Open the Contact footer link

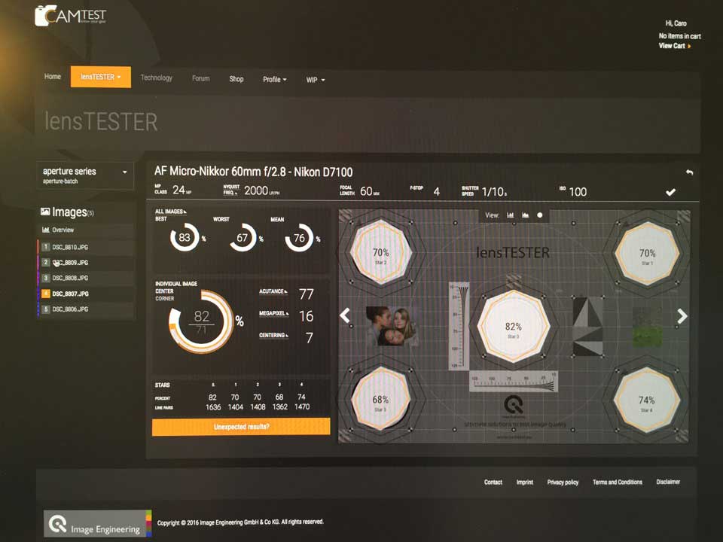(493, 482)
